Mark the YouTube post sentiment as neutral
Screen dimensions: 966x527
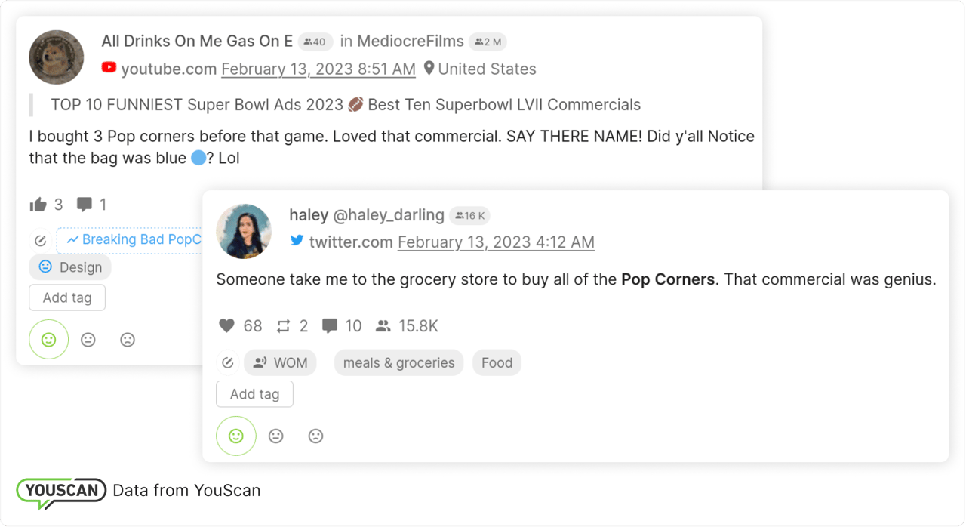tap(88, 340)
